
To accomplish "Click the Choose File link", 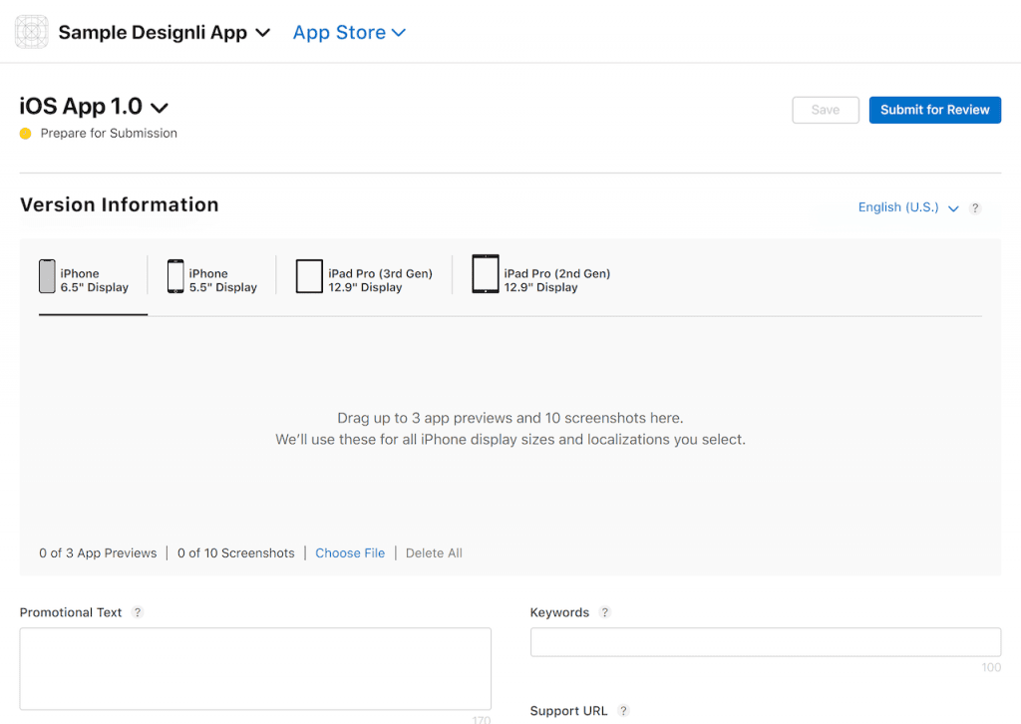I will pos(350,552).
